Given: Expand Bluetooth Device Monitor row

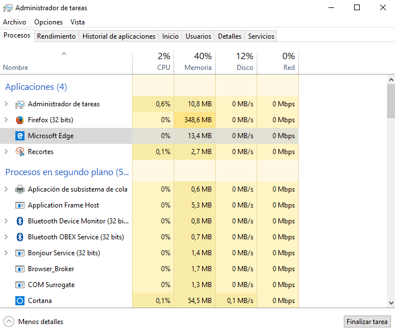Looking at the screenshot, I should point(6,221).
